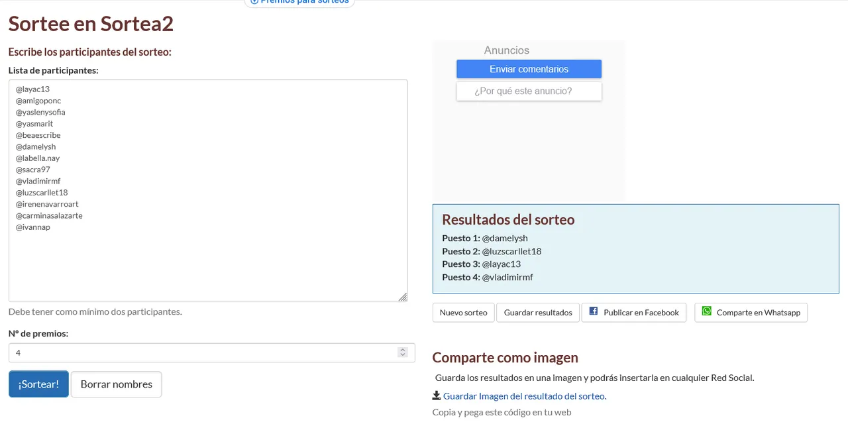Click Puesto 1 result @damelysh
Viewport: 848px width, 424px height.
(505, 238)
